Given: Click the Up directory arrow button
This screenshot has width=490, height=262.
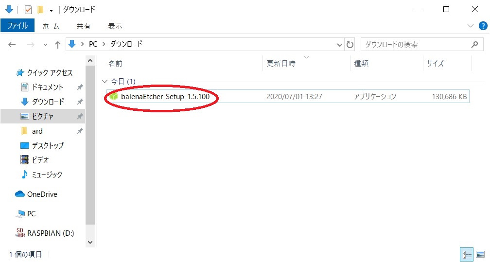Looking at the screenshot, I should tap(58, 44).
